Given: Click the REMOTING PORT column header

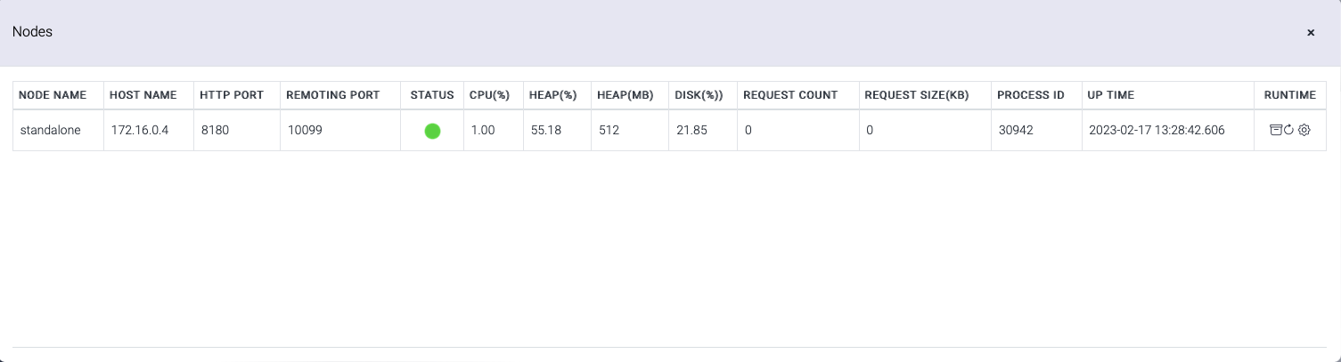Looking at the screenshot, I should coord(332,95).
